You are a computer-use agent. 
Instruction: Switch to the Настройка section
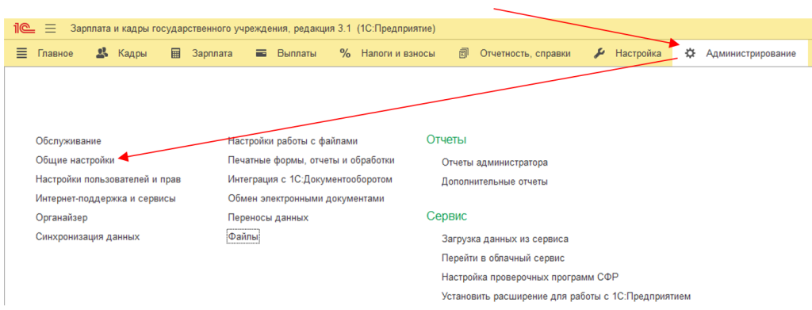click(x=638, y=53)
